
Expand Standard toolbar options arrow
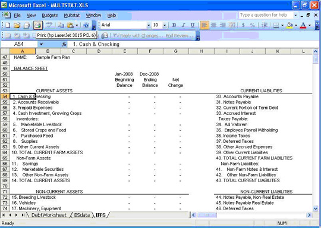pyautogui.click(x=94, y=26)
